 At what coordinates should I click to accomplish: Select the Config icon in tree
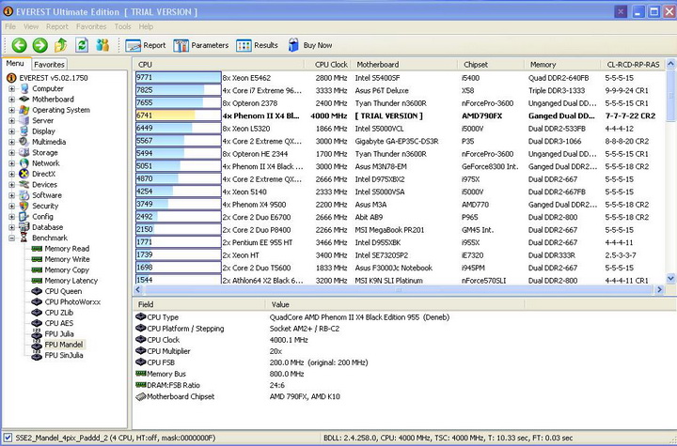[24, 217]
